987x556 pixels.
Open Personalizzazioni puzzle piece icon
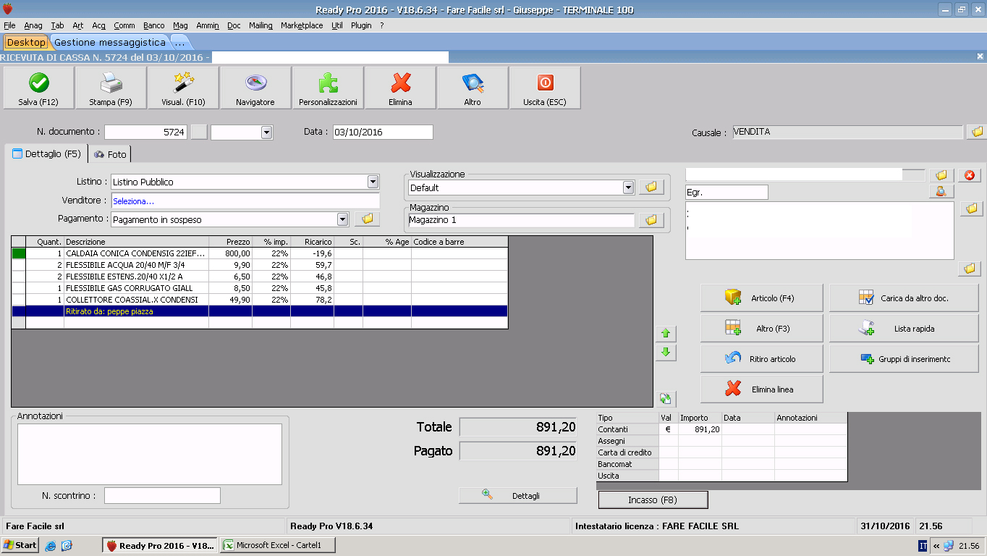click(328, 83)
